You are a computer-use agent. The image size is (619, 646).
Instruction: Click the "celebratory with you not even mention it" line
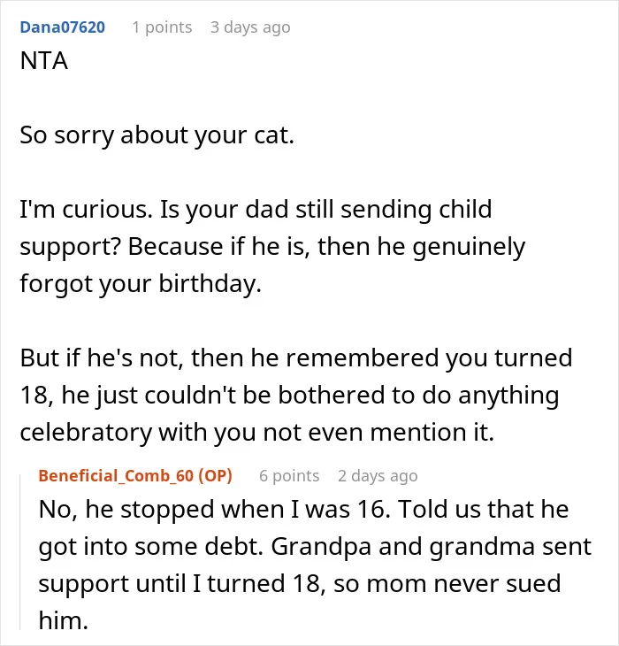point(256,432)
